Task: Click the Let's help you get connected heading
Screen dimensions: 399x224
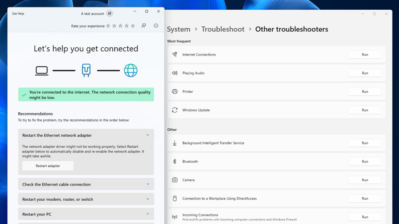Action: (x=86, y=49)
